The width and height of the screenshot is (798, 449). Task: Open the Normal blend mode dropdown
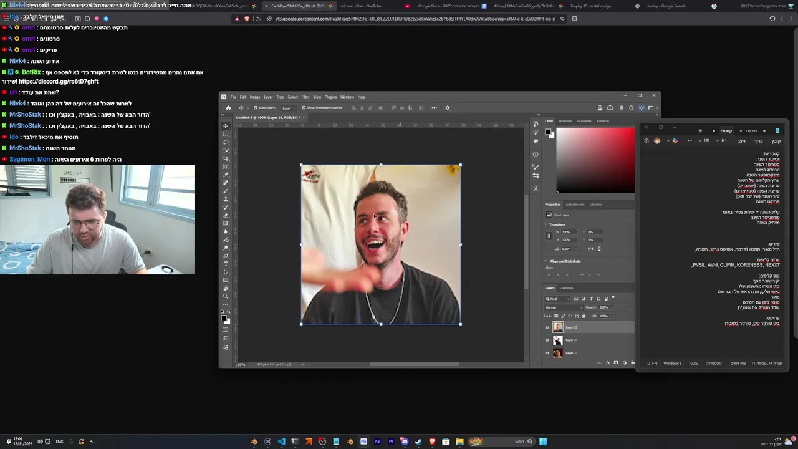[564, 307]
